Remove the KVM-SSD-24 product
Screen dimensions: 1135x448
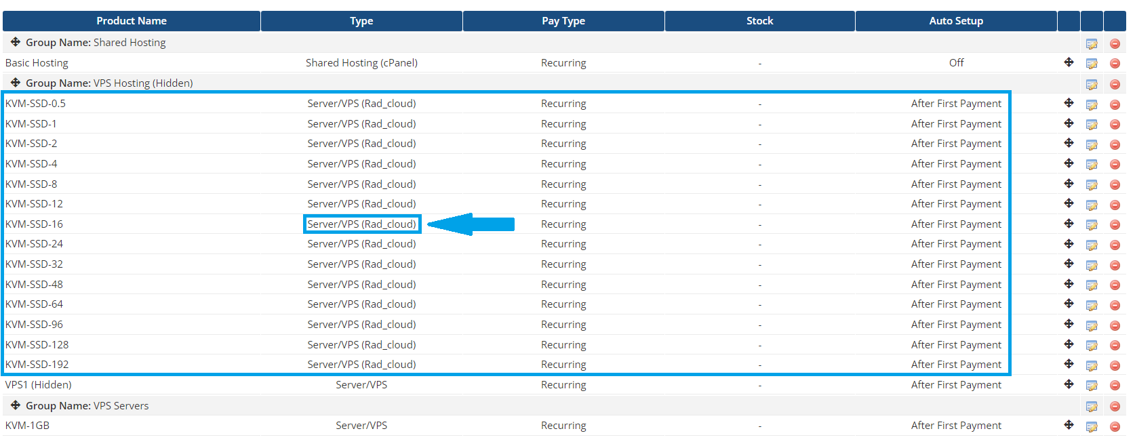tap(1115, 245)
